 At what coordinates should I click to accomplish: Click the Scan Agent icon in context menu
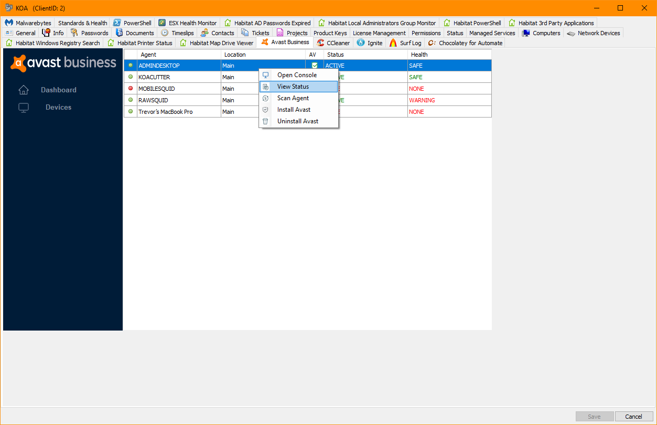coord(265,98)
